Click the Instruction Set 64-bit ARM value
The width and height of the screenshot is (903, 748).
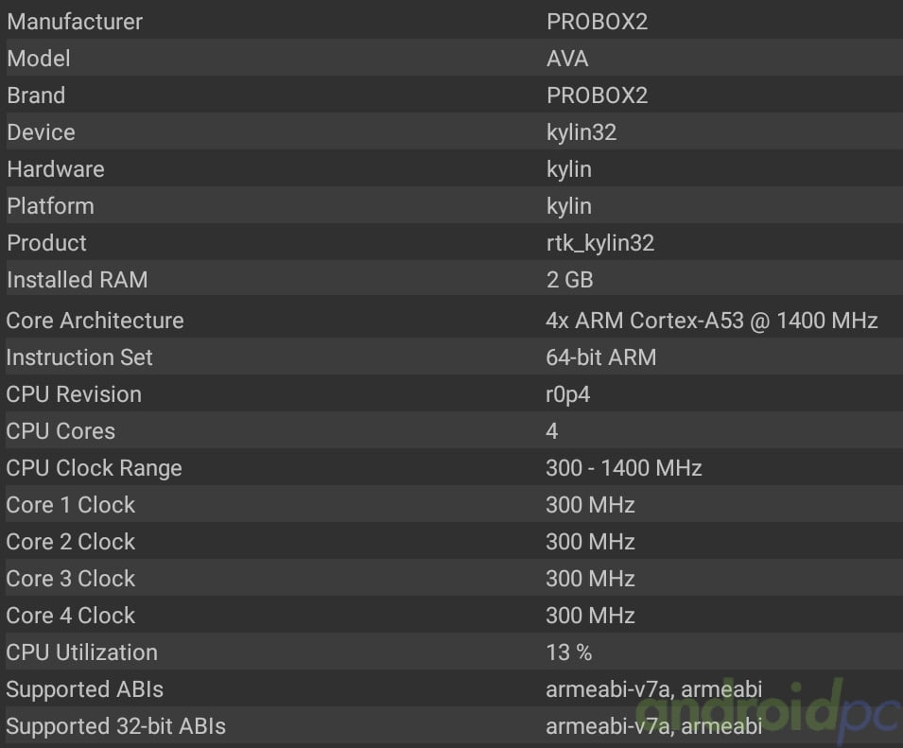tap(600, 357)
